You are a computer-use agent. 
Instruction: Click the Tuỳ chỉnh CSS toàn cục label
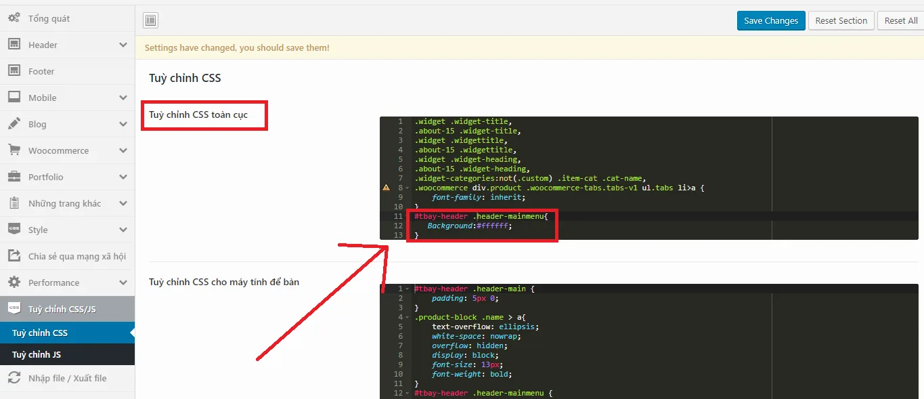pyautogui.click(x=198, y=114)
